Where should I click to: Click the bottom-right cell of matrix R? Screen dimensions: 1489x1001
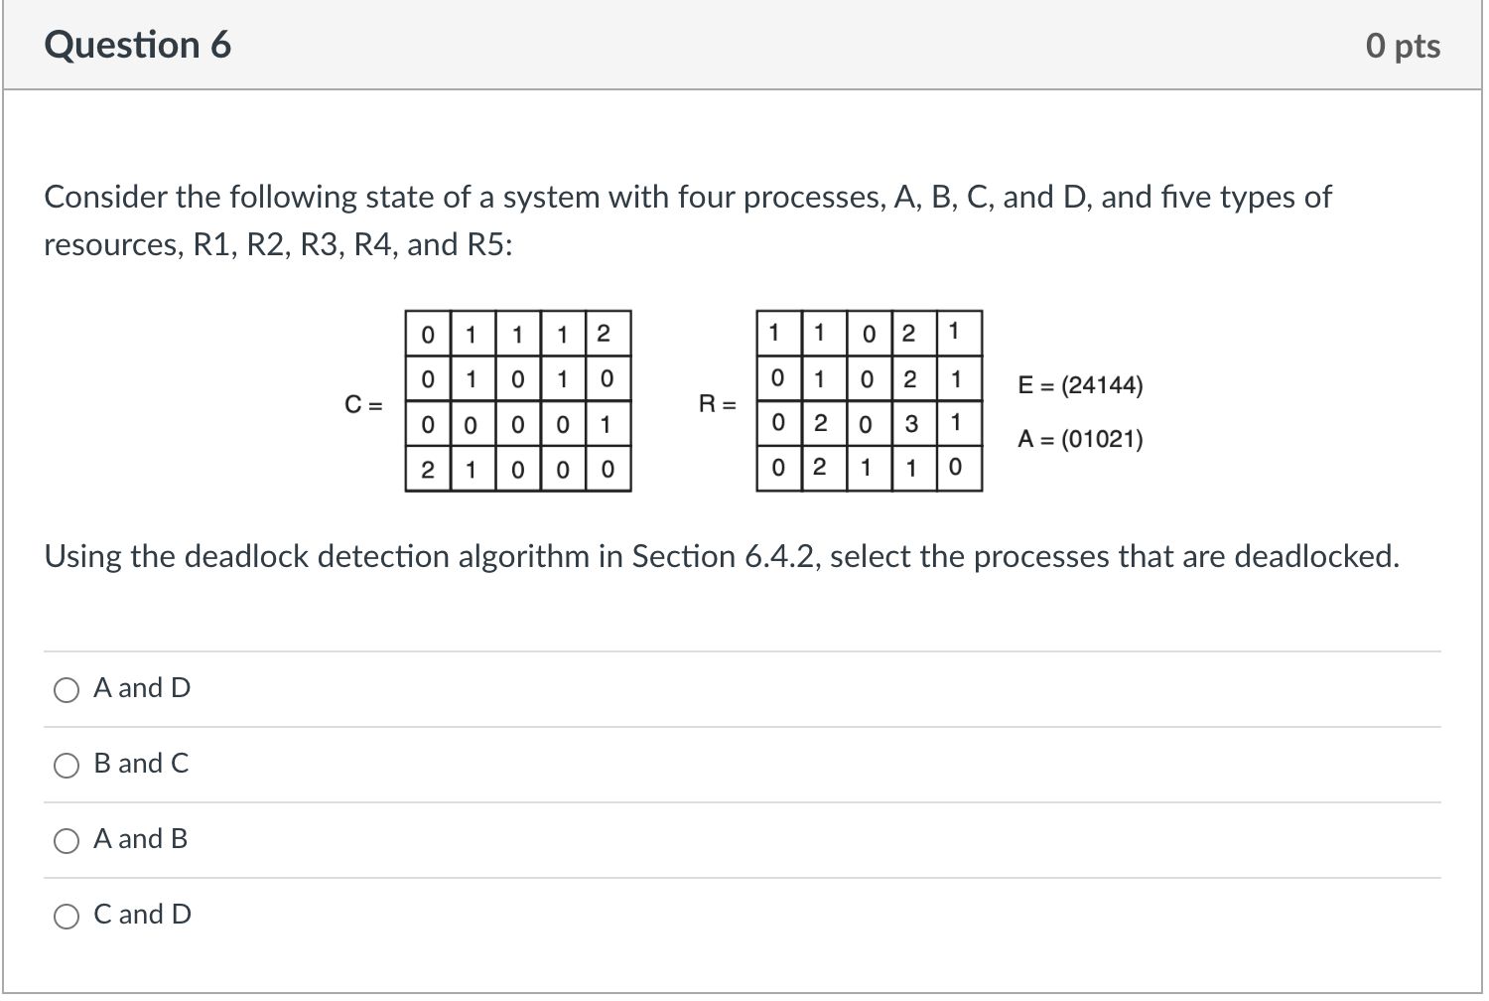[954, 467]
